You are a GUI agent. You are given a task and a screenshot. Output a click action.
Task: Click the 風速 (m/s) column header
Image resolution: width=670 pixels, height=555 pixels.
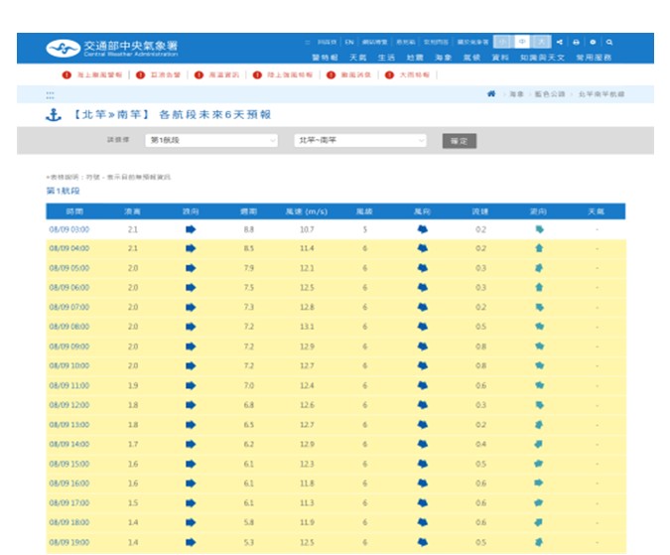coord(307,211)
